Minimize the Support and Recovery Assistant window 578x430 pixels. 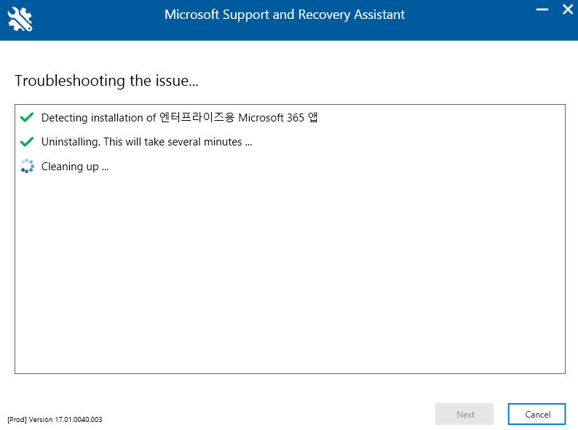[542, 9]
